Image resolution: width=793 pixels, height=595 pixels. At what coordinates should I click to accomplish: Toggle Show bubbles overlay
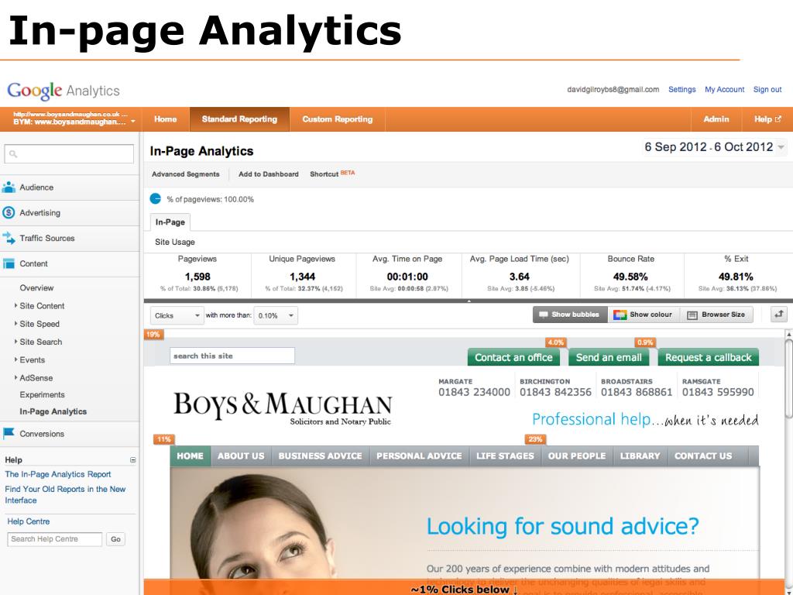pos(570,315)
